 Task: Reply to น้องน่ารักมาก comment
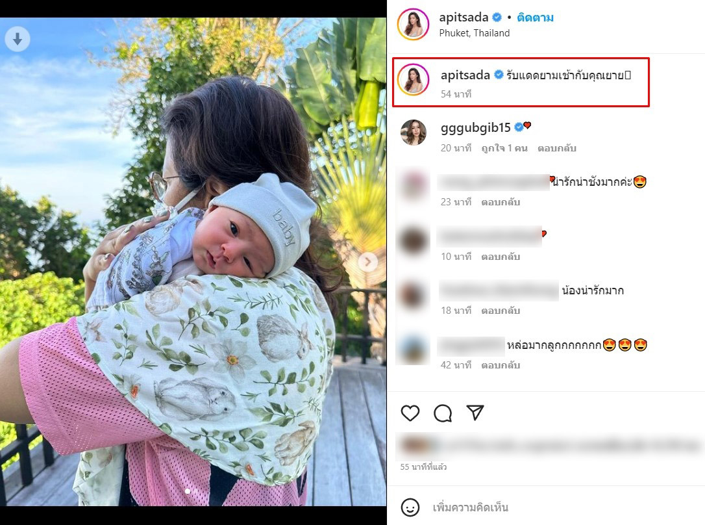(501, 311)
